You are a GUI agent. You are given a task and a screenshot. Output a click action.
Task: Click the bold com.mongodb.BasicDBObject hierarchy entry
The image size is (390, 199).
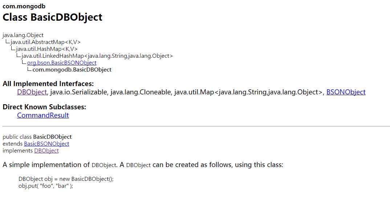click(72, 70)
